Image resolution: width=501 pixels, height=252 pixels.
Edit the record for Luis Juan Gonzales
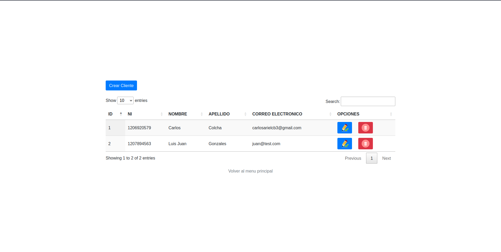[x=344, y=144]
